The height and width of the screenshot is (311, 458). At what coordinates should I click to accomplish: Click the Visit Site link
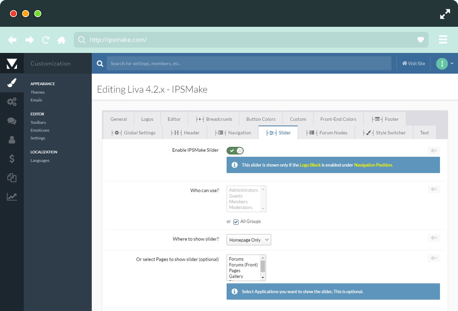[414, 64]
